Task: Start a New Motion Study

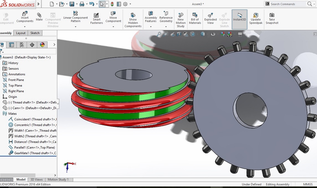Action: [x=181, y=19]
